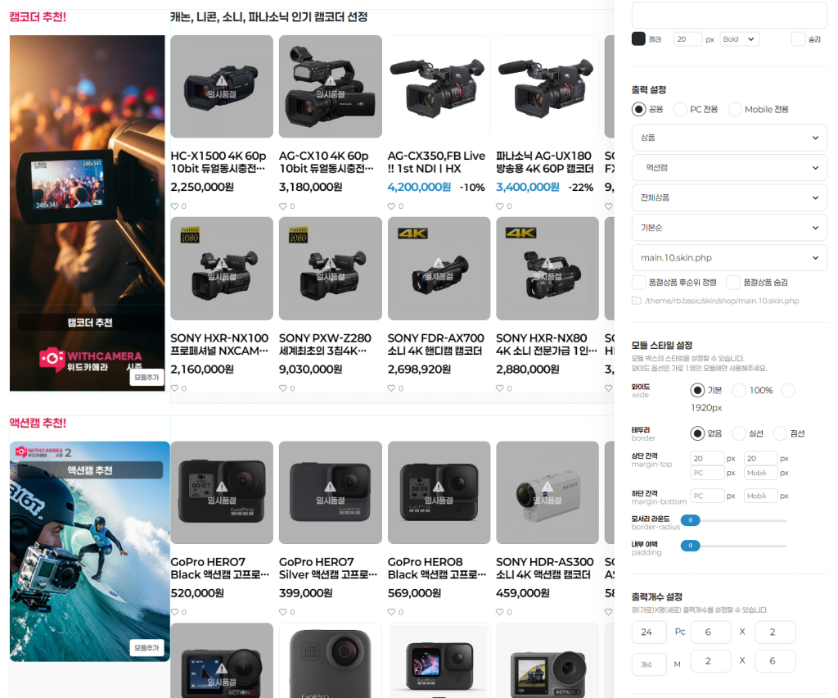
Task: Click heart icon under GoPro HERO7 Silver
Action: click(x=282, y=612)
